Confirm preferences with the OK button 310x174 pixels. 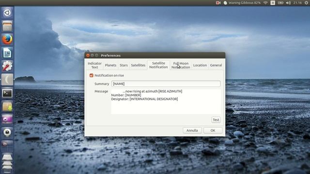coord(213,130)
